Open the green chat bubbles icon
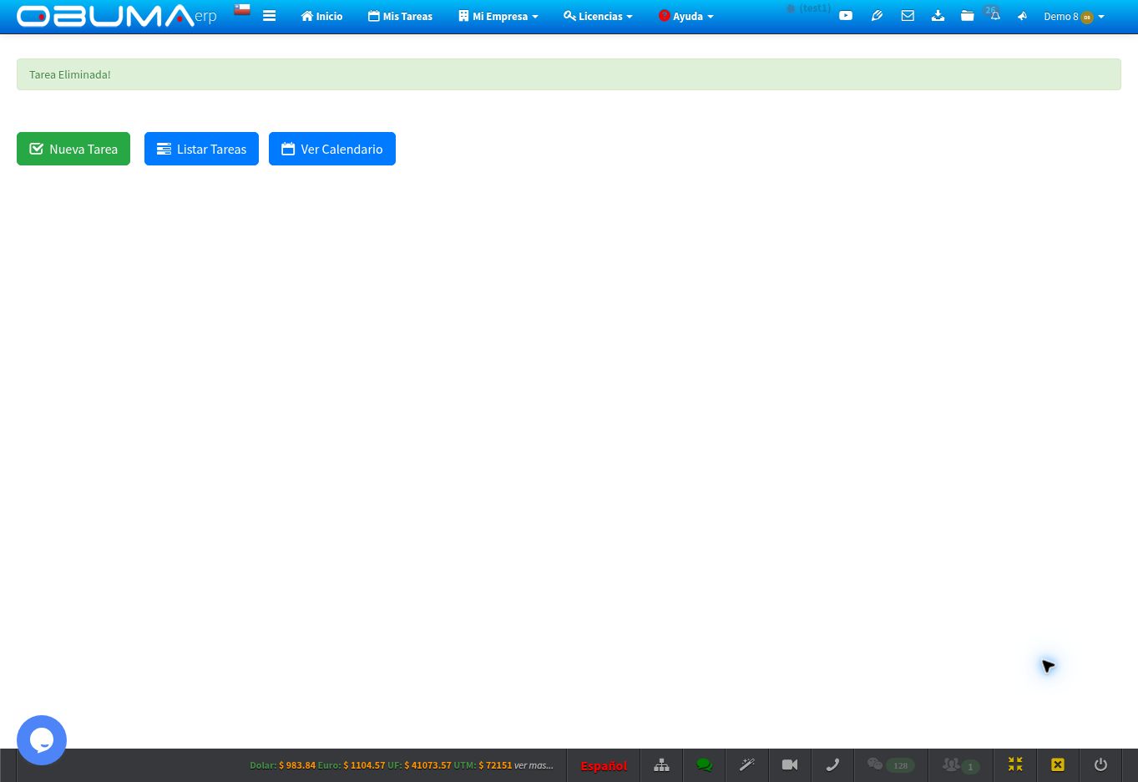The height and width of the screenshot is (782, 1138). point(705,765)
